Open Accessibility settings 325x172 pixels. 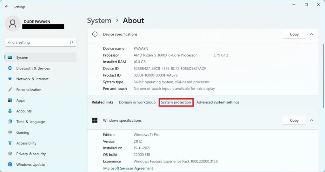26,143
